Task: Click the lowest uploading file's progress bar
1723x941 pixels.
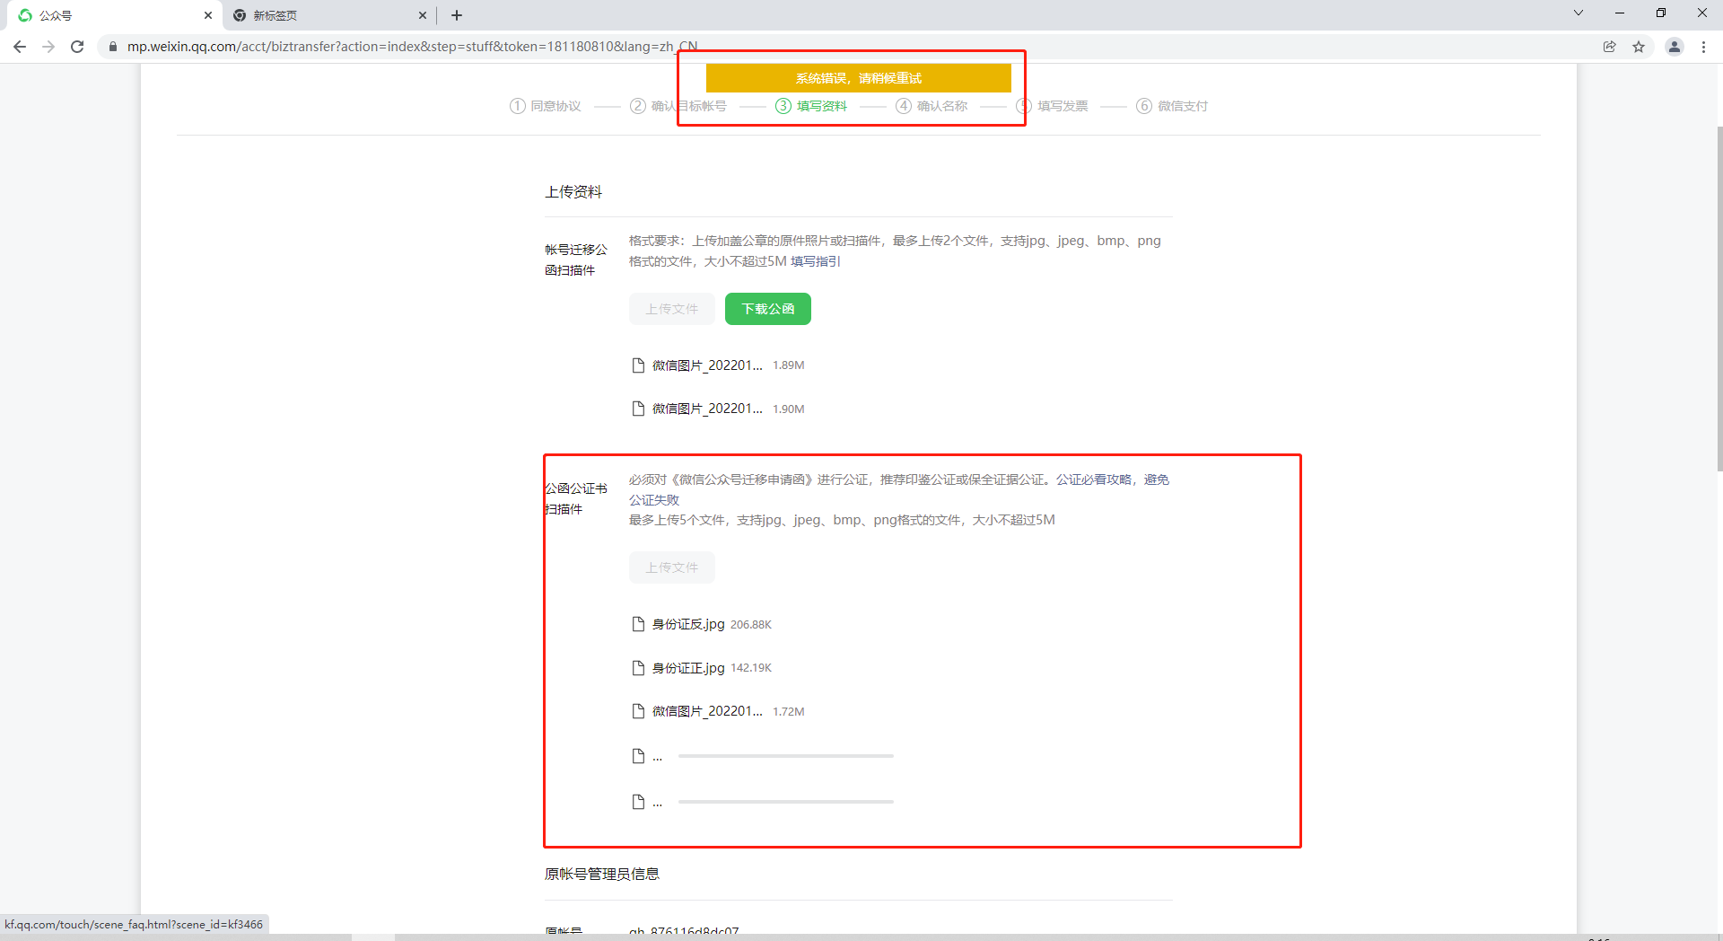Action: tap(786, 801)
